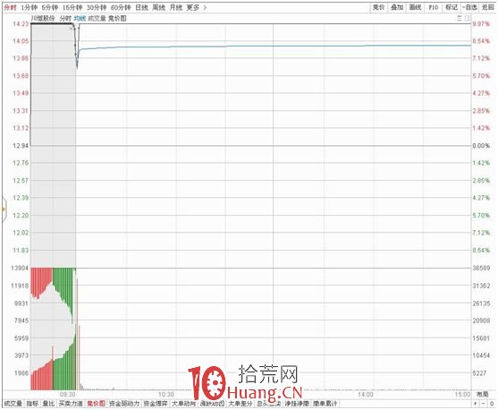Switch to the 5分钟 chart period

coord(50,7)
